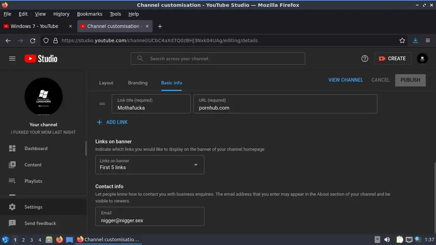Click the PUBLISH button

[x=410, y=80]
